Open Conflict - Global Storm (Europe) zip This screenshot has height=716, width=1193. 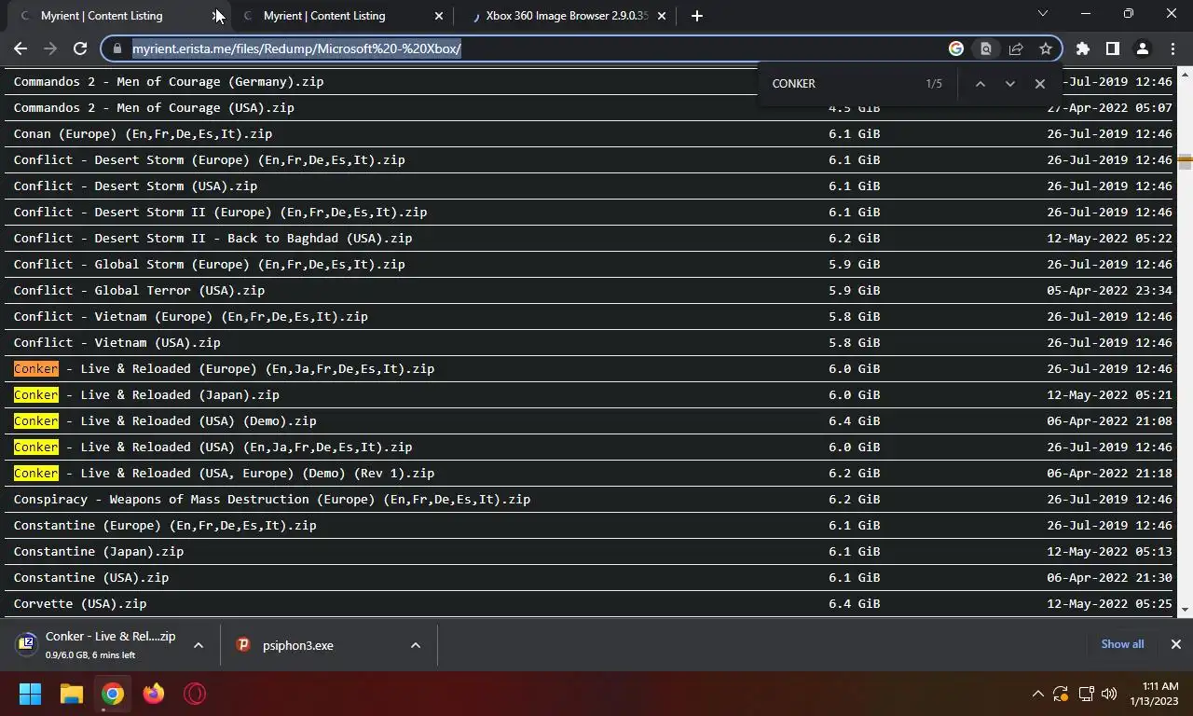pyautogui.click(x=209, y=264)
